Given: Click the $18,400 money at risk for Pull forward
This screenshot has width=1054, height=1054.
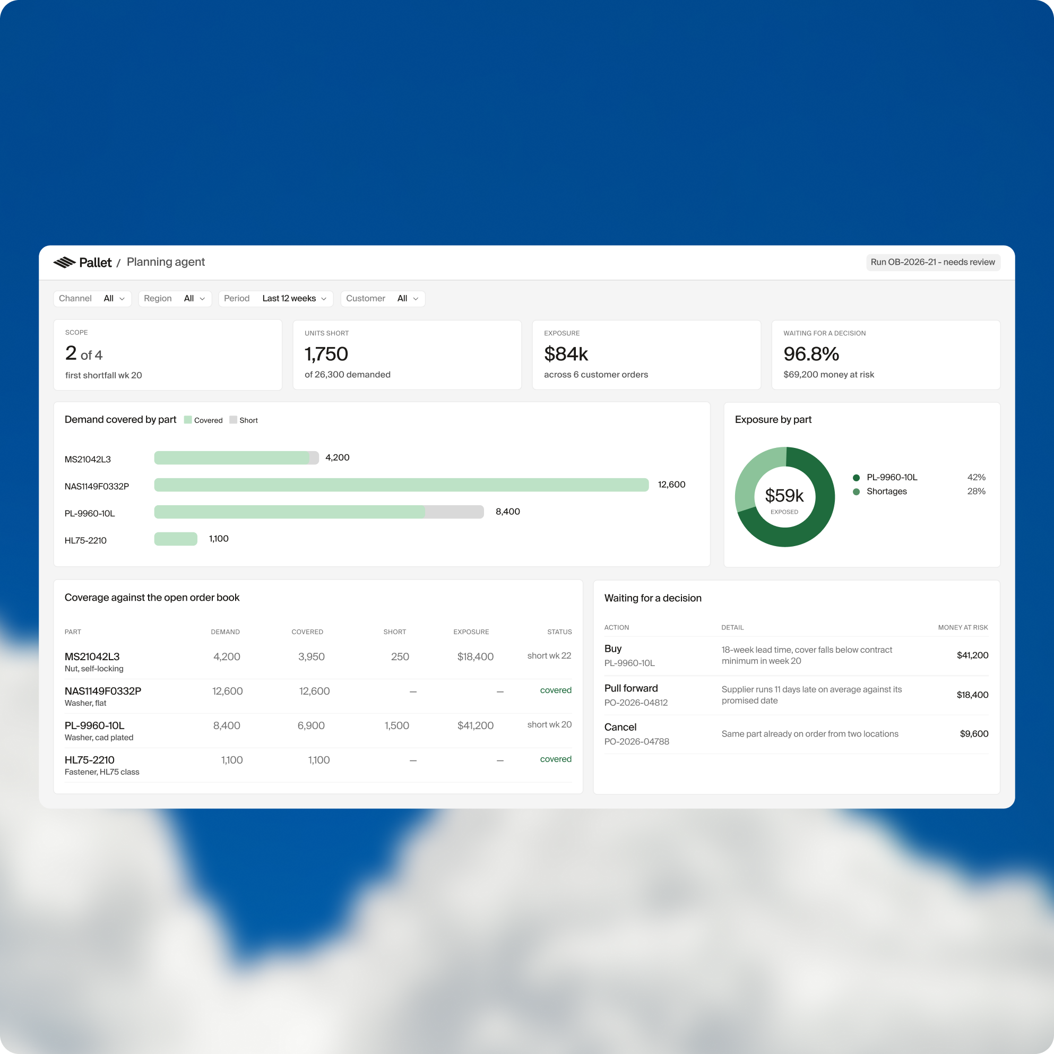Looking at the screenshot, I should (x=972, y=695).
